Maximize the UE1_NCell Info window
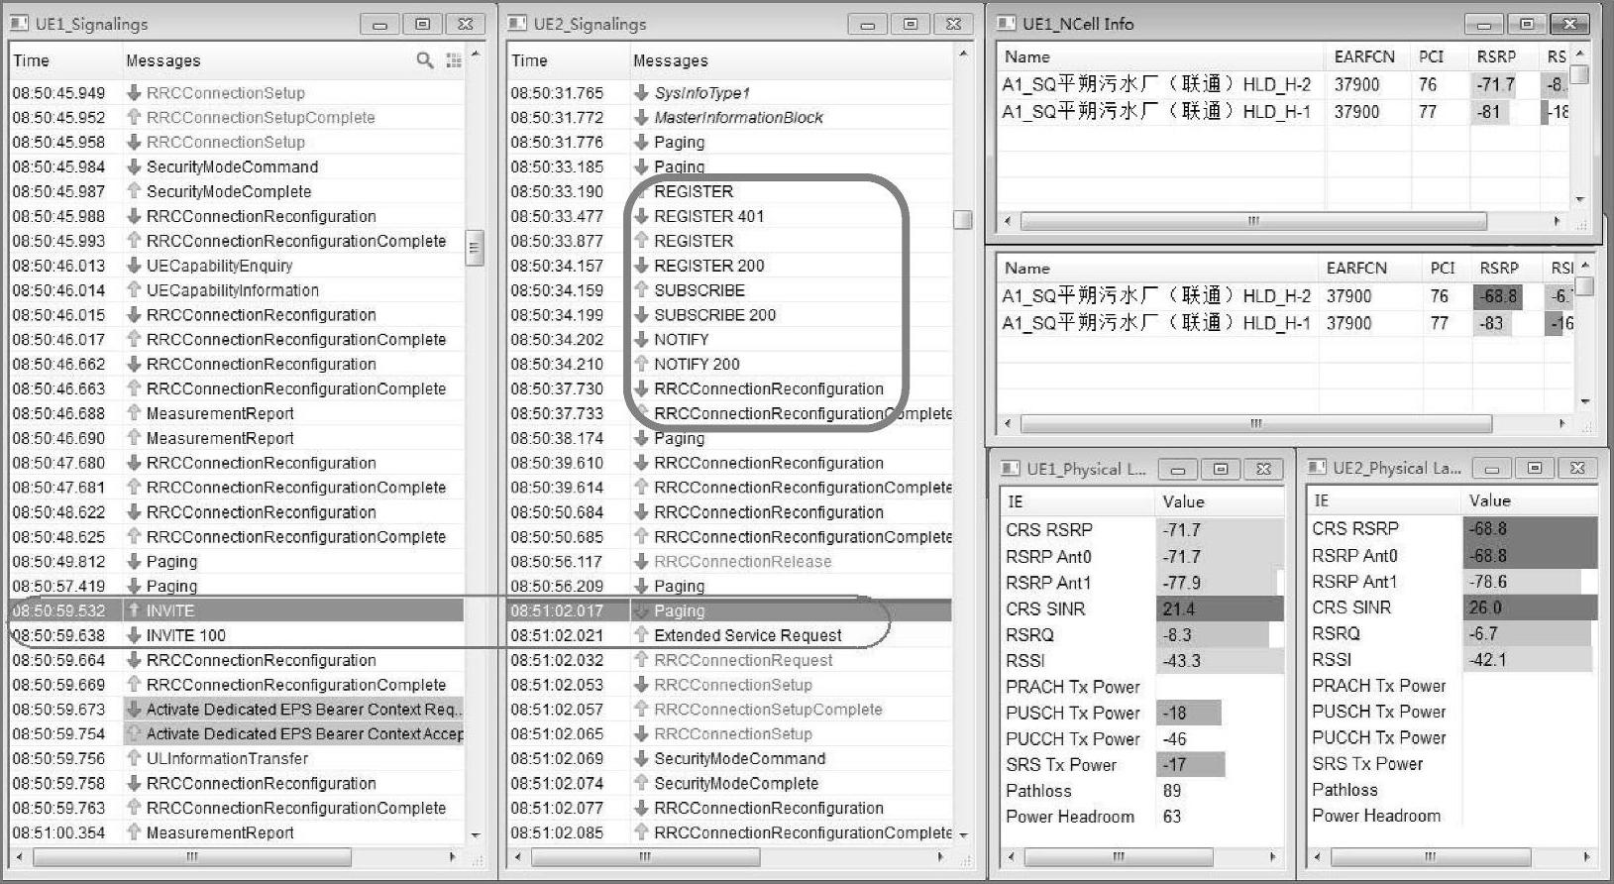1614x884 pixels. (1527, 24)
